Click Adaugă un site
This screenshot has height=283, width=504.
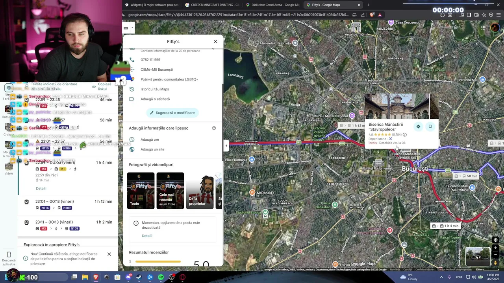(152, 149)
